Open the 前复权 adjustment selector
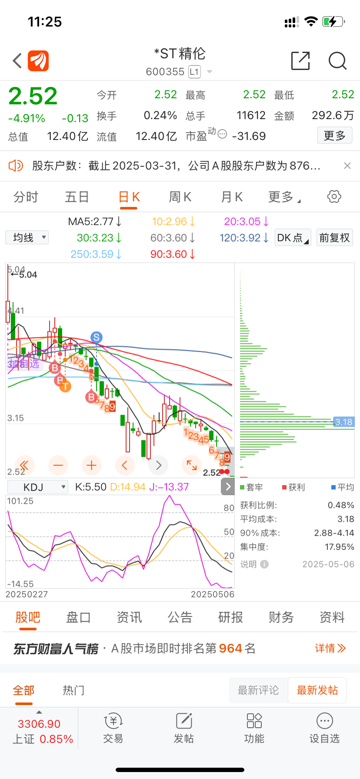Screen dimensions: 360x779 click(334, 238)
